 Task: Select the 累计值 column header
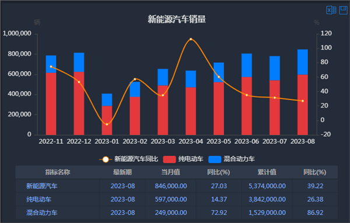pyautogui.click(x=267, y=172)
